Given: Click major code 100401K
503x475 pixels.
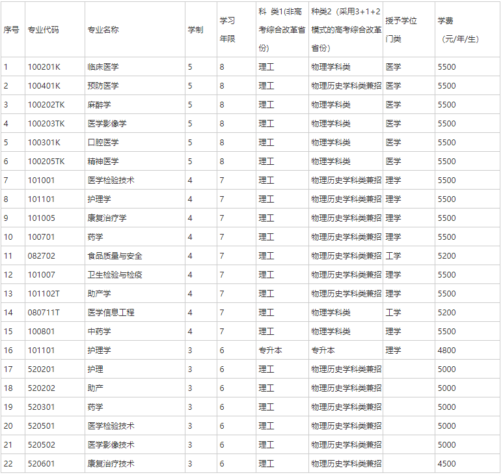Looking at the screenshot, I should point(44,86).
